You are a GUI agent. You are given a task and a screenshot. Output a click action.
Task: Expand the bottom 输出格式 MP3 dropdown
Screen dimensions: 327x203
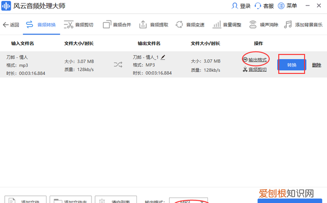[x=189, y=200]
